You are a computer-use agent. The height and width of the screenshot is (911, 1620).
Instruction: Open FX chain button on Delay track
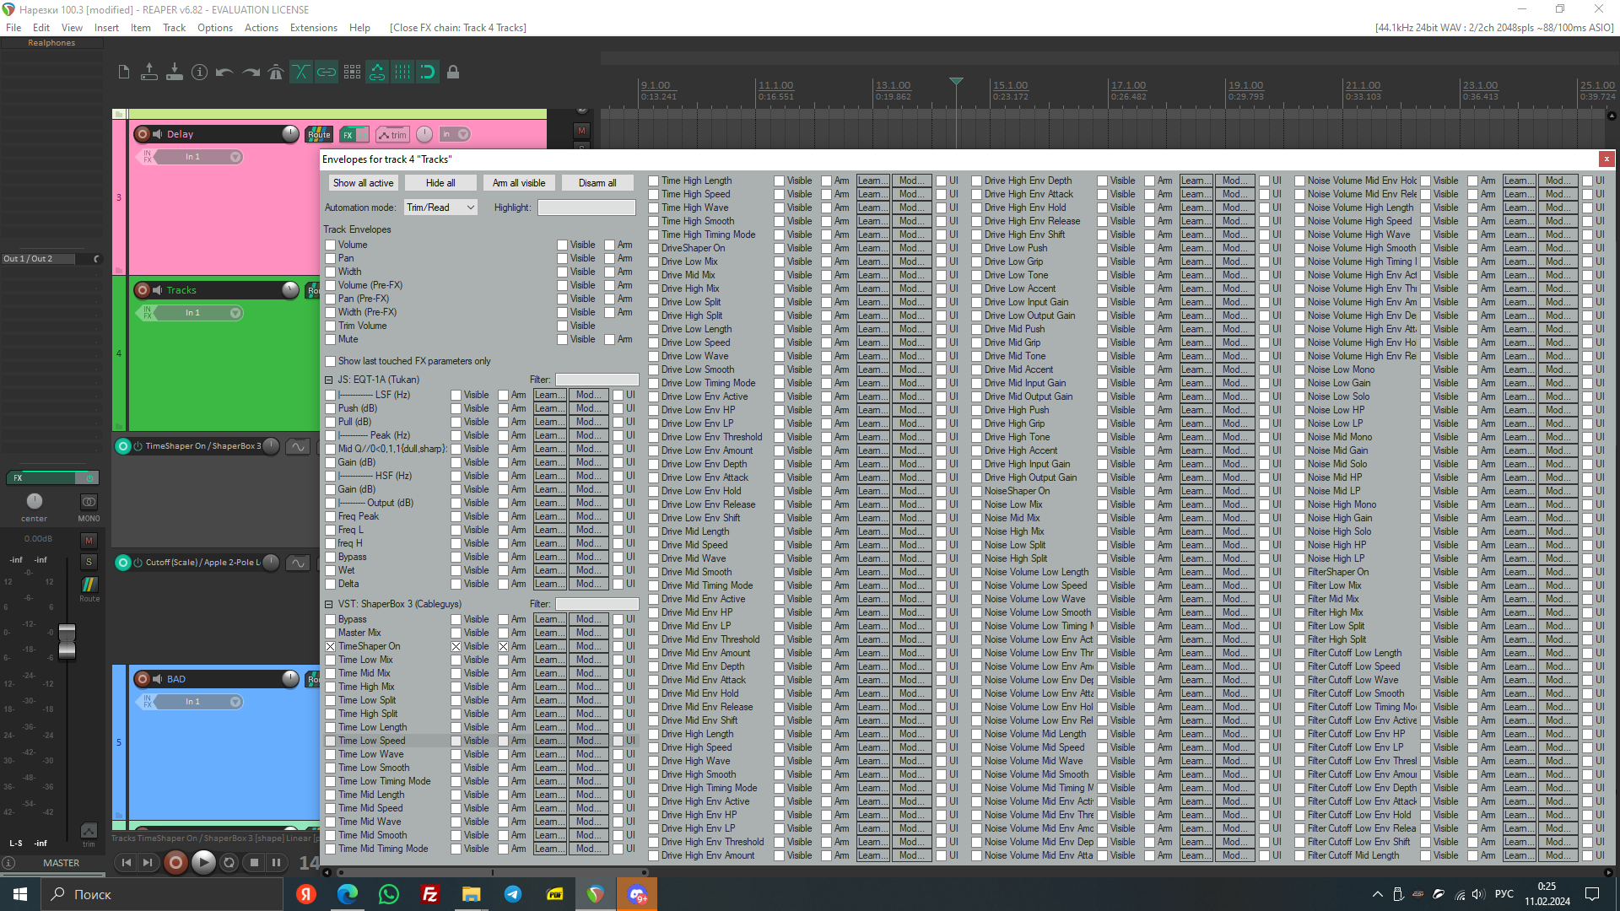[x=348, y=134]
